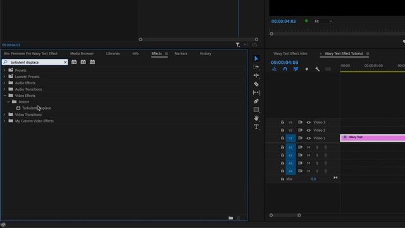Clear the effects search field
Screen dimensions: 405x228
(65, 62)
